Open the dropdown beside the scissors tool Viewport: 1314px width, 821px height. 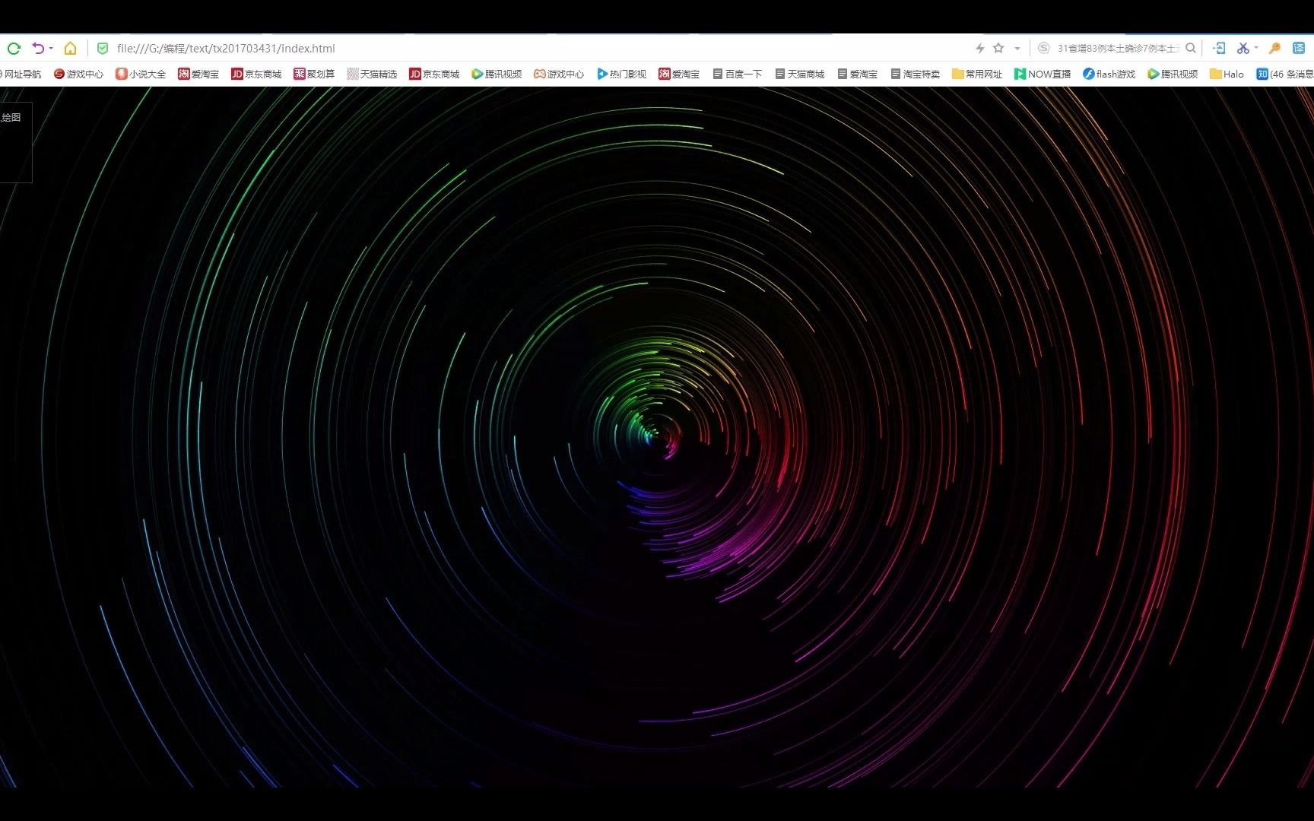1255,48
